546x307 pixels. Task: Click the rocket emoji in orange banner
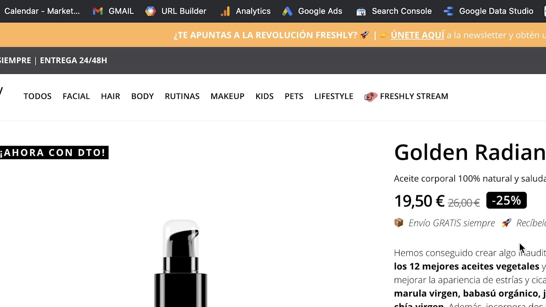coord(364,35)
